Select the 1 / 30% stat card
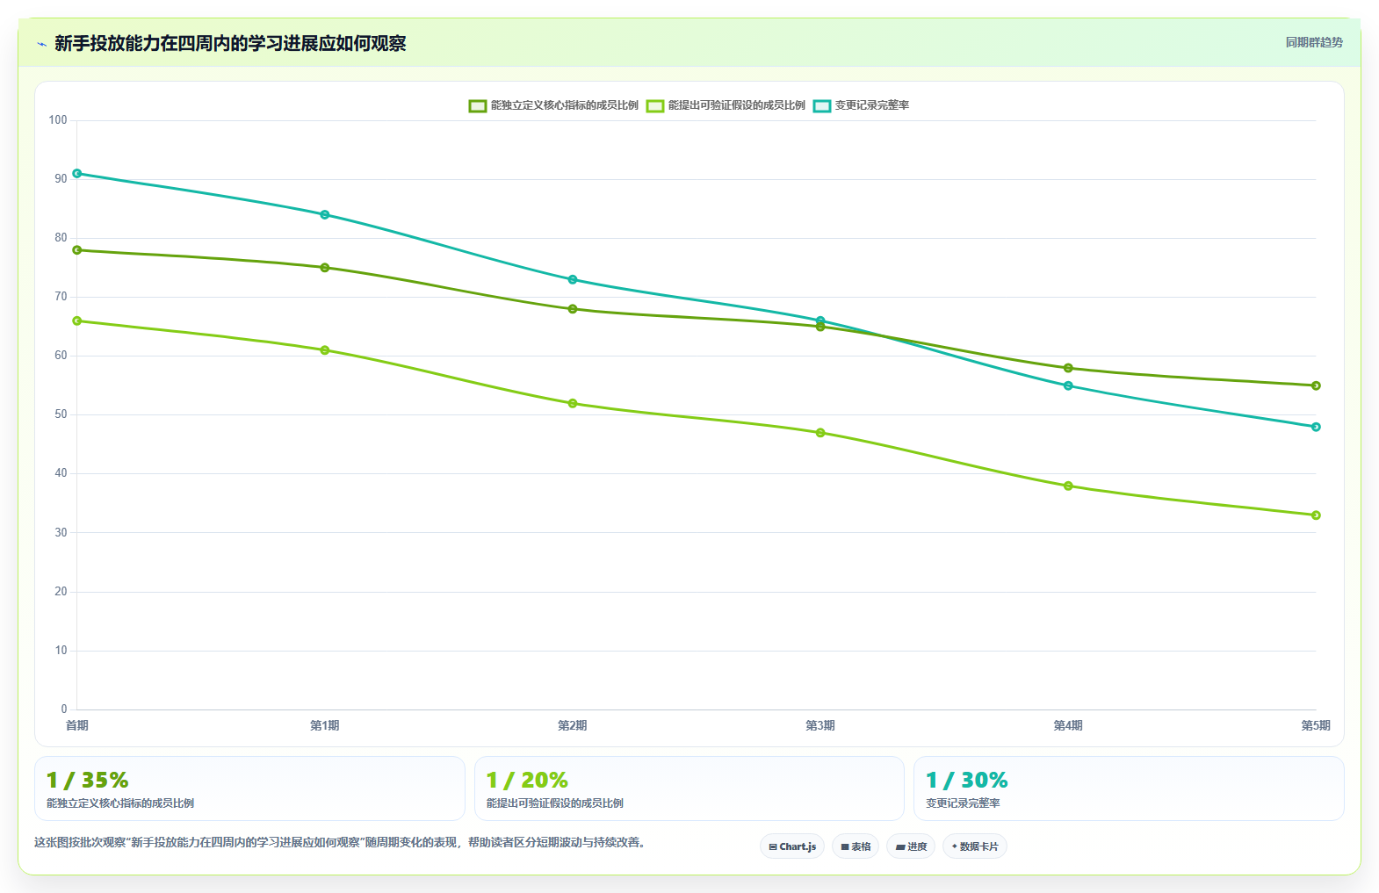The height and width of the screenshot is (893, 1379). tap(1130, 789)
